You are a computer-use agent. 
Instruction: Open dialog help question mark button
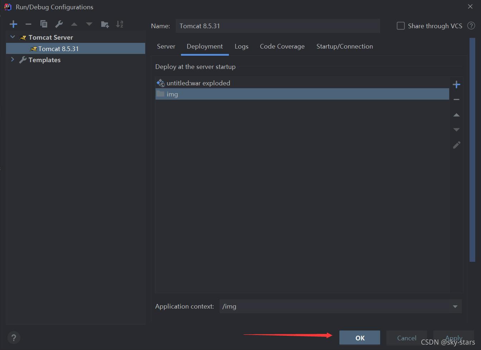[x=14, y=337]
